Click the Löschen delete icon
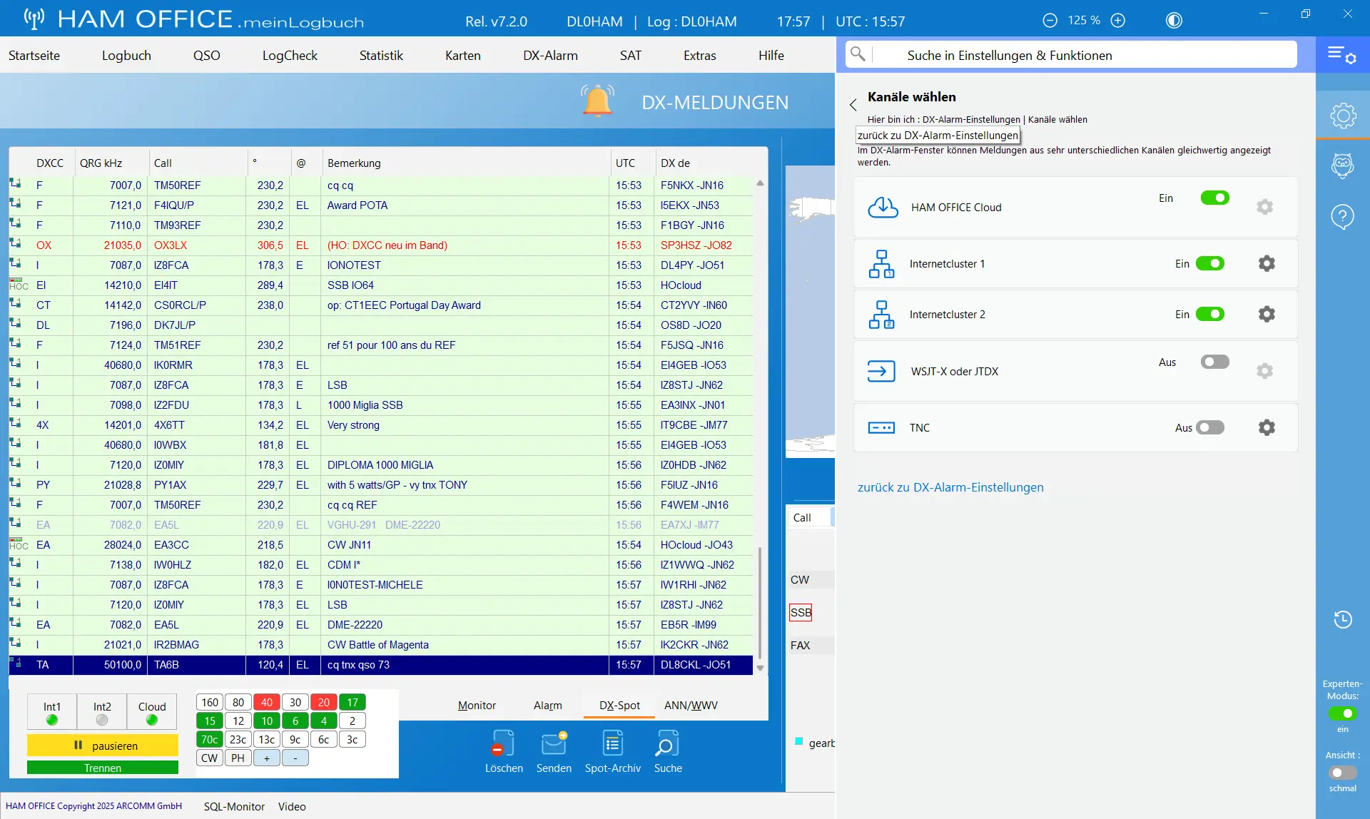The width and height of the screenshot is (1370, 819). coord(503,743)
